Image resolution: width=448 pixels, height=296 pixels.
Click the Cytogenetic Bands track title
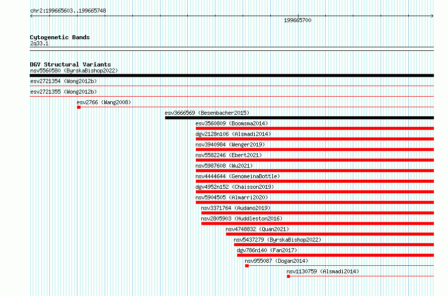click(60, 37)
